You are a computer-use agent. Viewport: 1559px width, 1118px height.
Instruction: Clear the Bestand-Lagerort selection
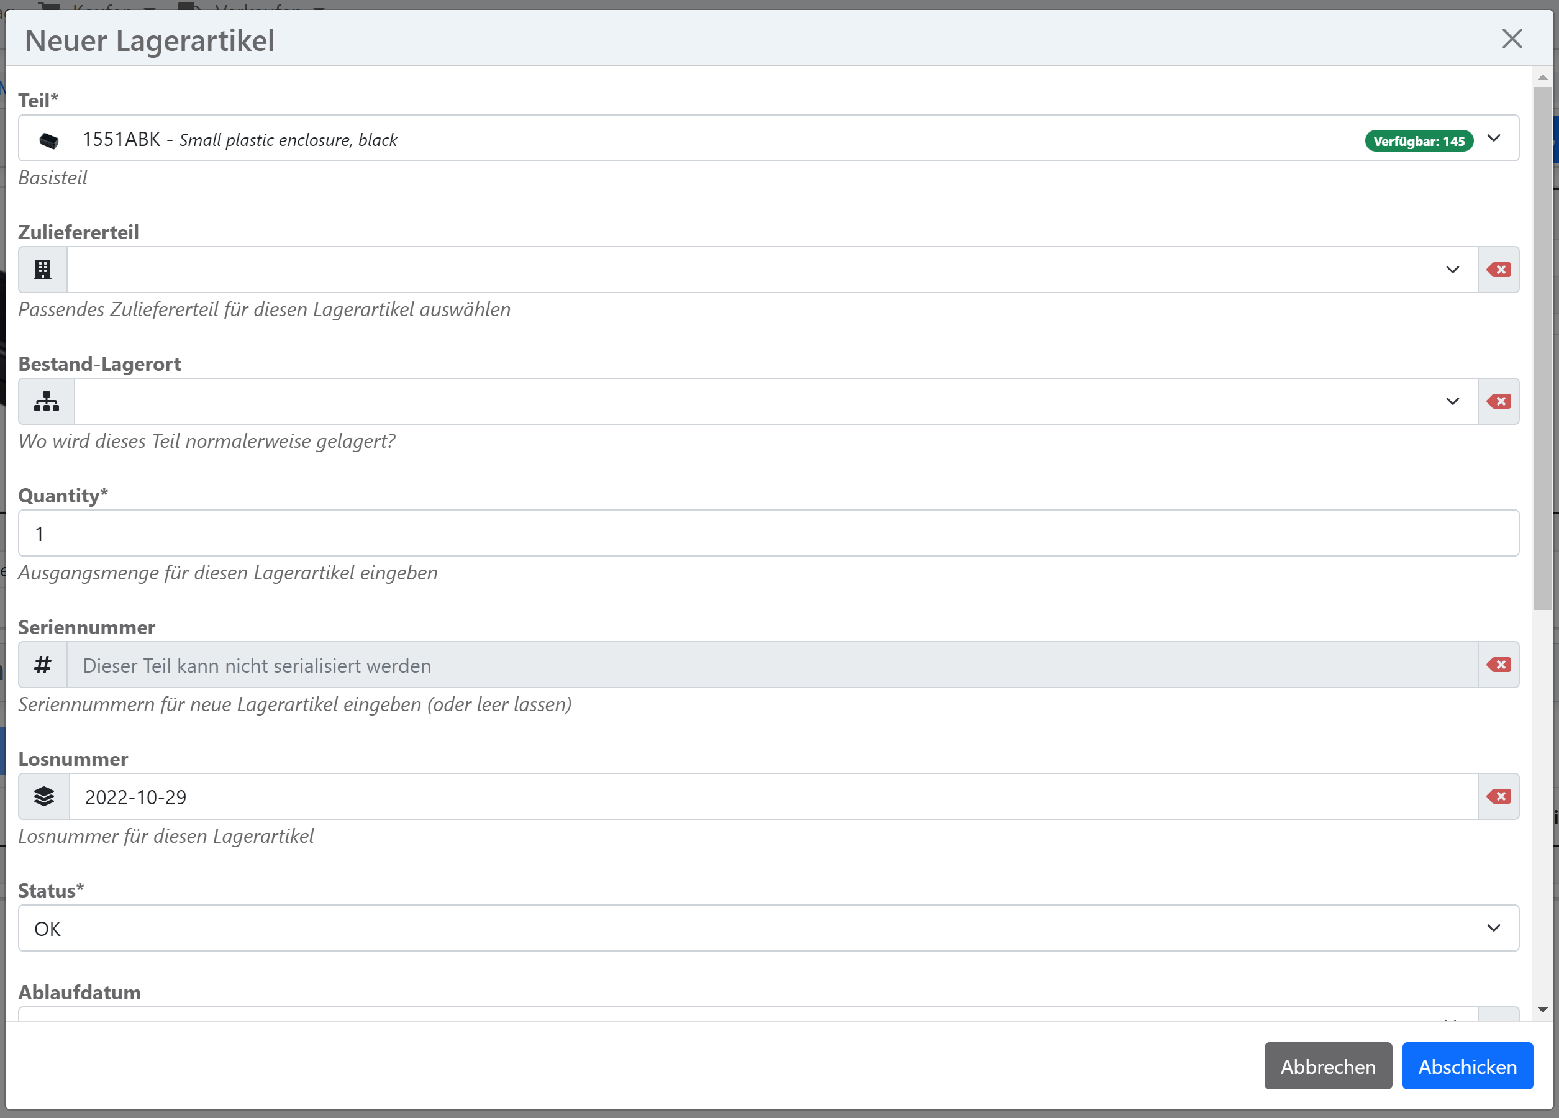1501,401
